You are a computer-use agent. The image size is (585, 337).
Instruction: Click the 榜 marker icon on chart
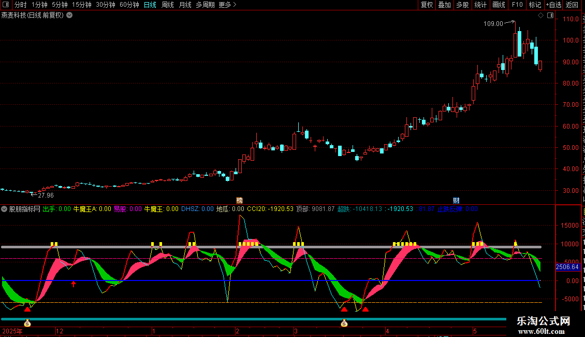tap(240, 201)
